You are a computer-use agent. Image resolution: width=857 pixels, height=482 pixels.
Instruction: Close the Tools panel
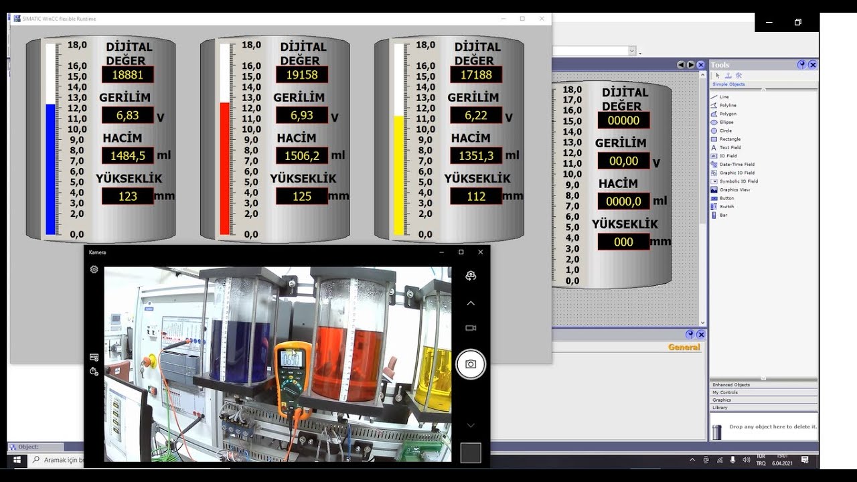click(813, 65)
